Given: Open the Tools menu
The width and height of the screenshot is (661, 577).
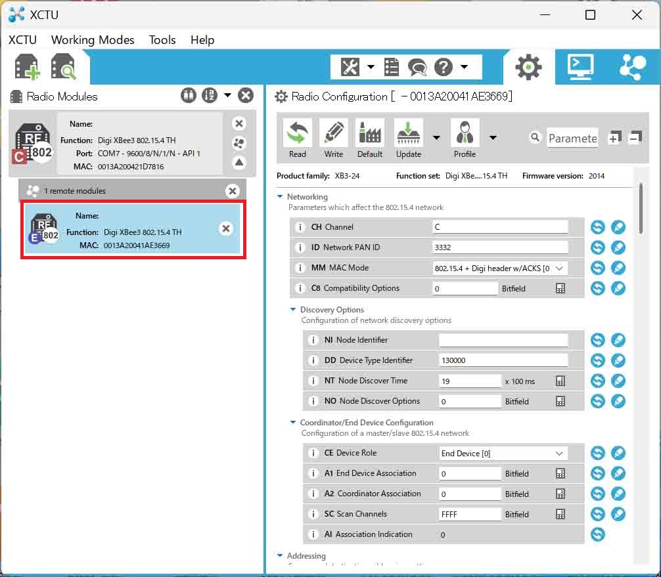Looking at the screenshot, I should 162,39.
